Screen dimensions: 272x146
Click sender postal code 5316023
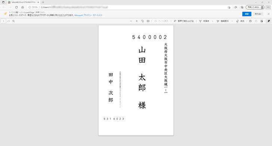(x=114, y=119)
